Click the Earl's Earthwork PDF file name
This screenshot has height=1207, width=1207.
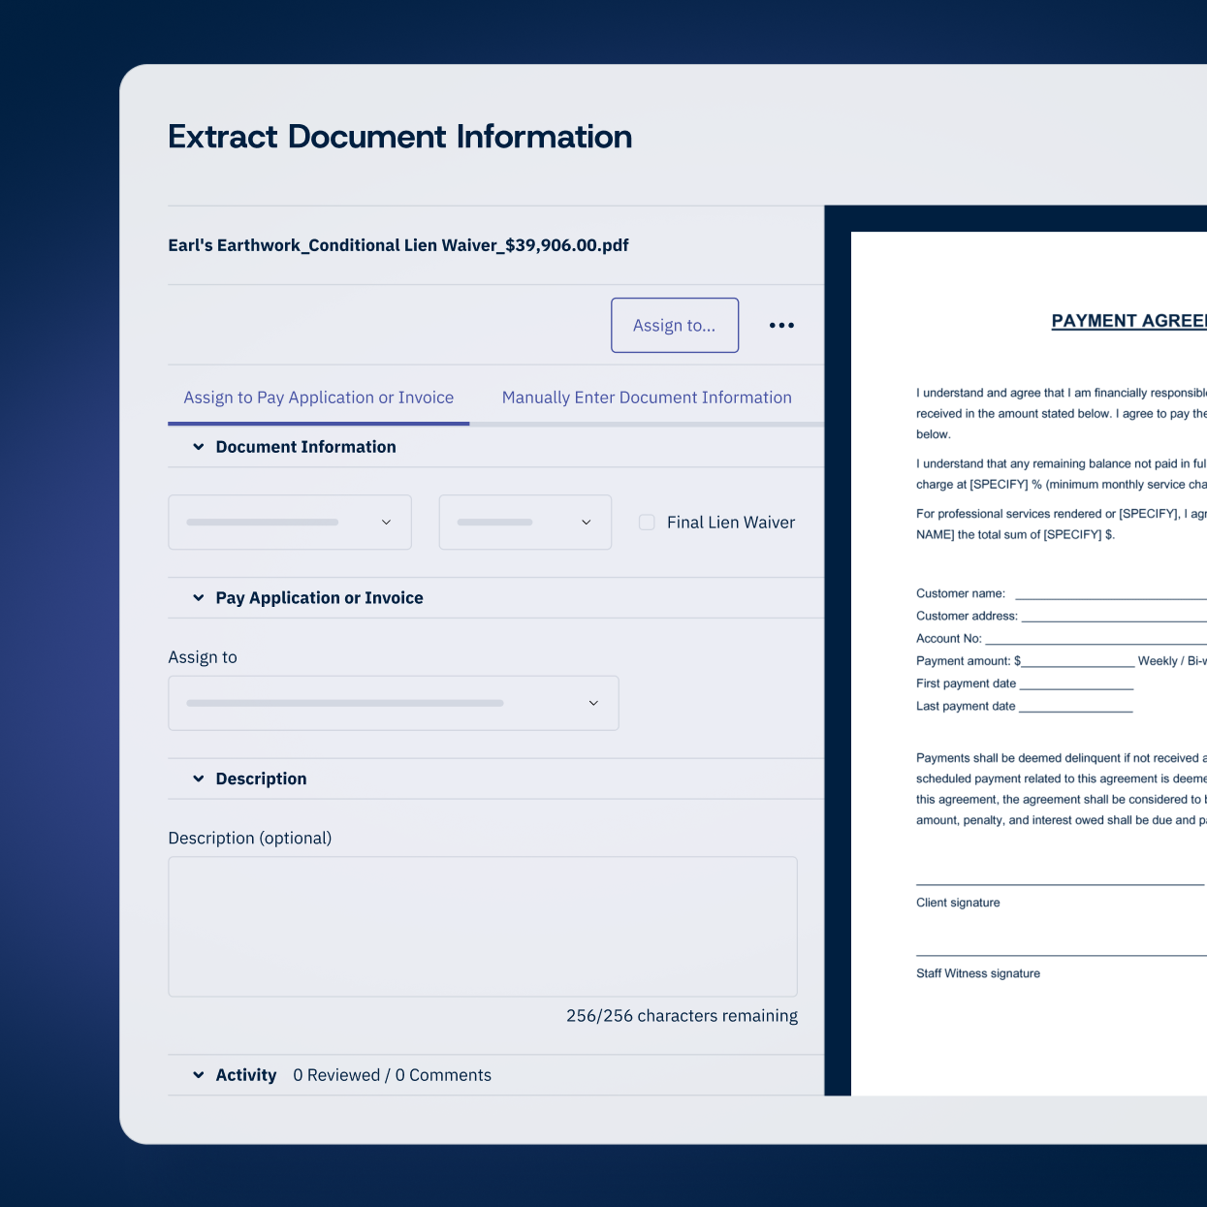click(398, 245)
